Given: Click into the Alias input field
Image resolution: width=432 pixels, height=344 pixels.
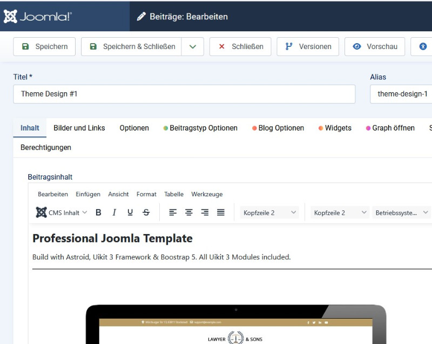Looking at the screenshot, I should 401,94.
